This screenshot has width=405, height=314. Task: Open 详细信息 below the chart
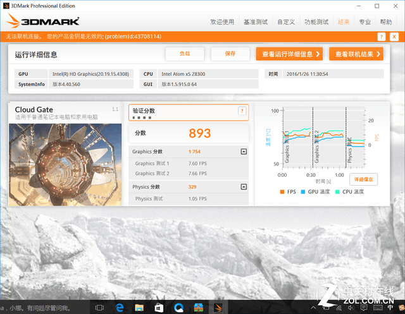pyautogui.click(x=363, y=179)
